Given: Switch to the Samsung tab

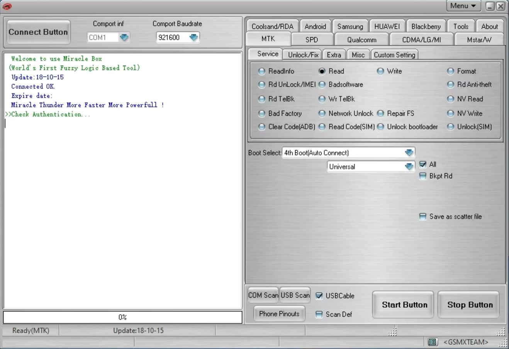Looking at the screenshot, I should pos(350,27).
